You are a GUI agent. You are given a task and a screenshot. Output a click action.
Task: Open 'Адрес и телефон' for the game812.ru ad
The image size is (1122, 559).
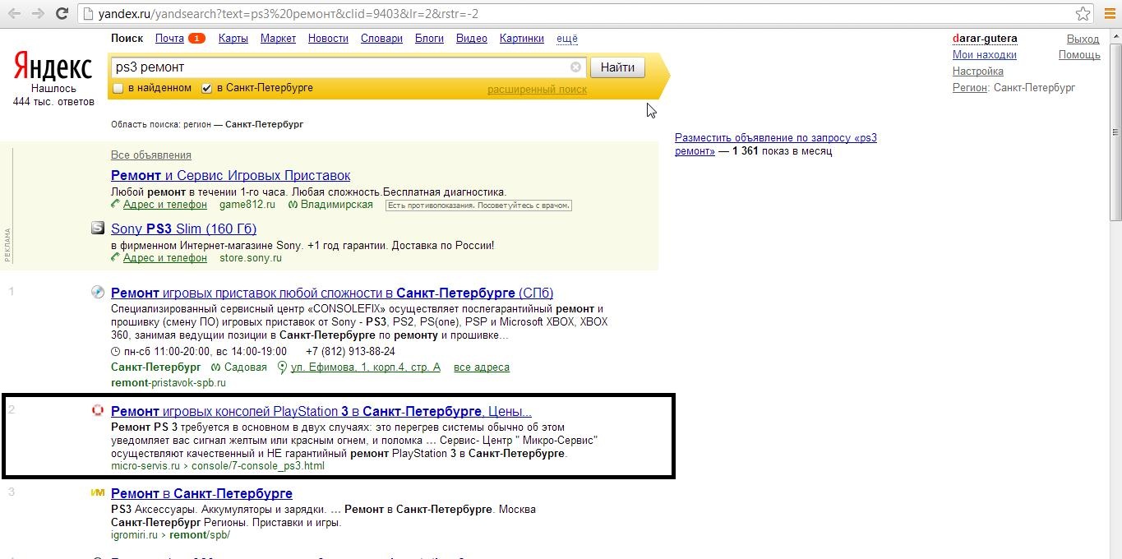165,205
